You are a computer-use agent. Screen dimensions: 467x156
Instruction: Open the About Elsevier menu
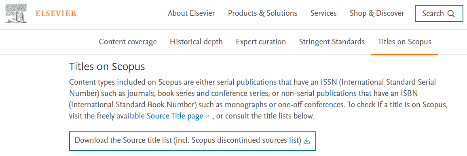pyautogui.click(x=191, y=13)
